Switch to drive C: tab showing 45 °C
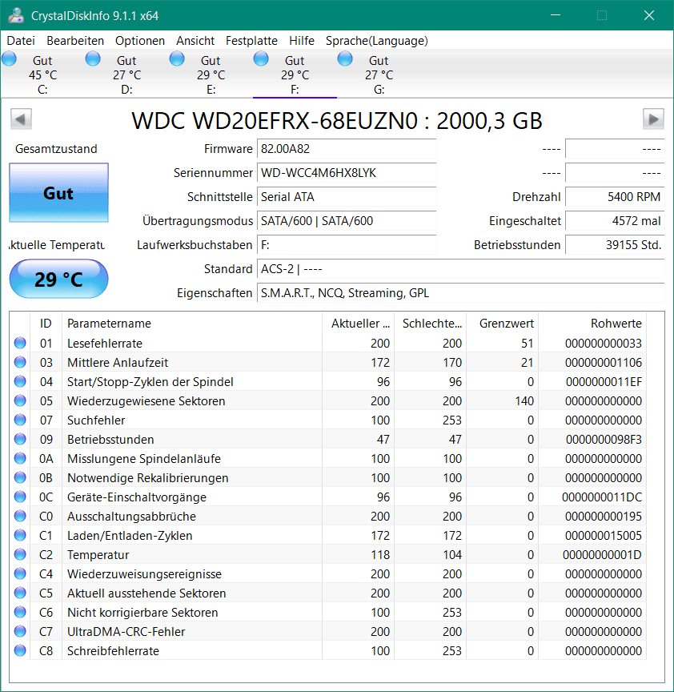674x692 pixels. click(x=42, y=74)
